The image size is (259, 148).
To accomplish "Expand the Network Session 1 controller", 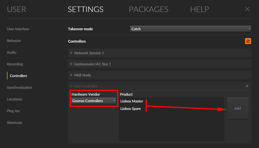I will coord(160,53).
